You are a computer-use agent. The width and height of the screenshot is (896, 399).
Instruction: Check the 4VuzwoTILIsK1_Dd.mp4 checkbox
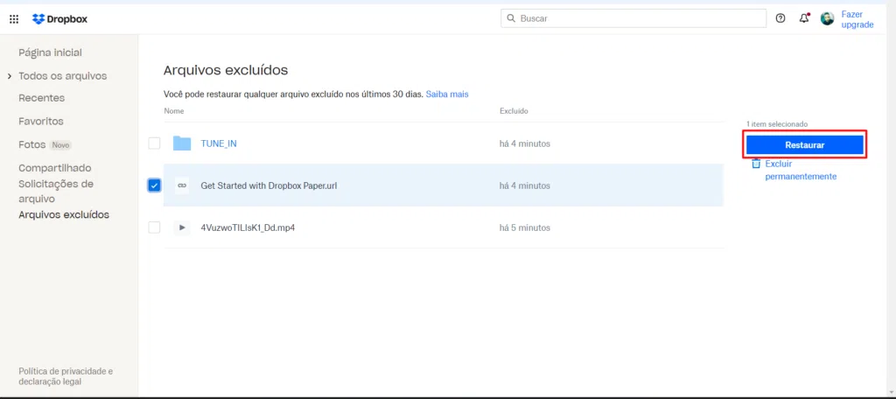point(154,227)
